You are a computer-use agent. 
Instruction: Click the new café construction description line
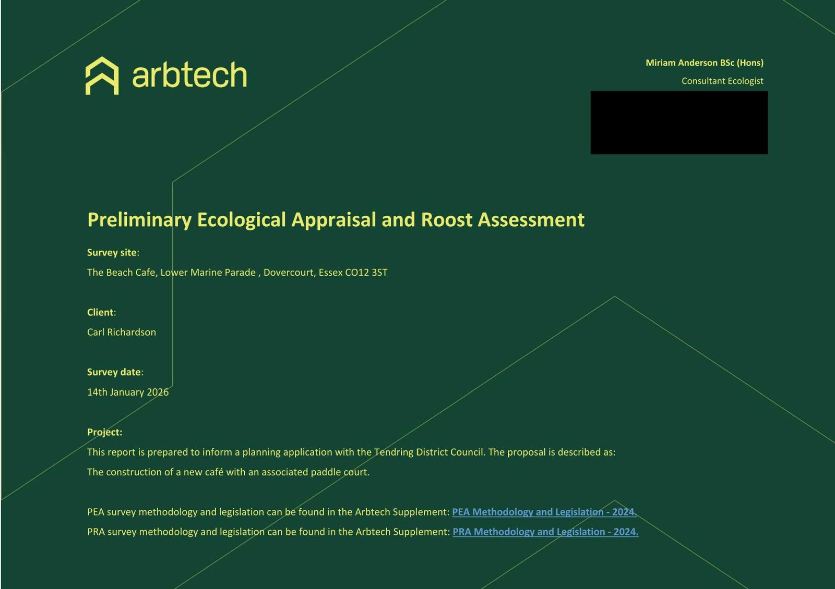pyautogui.click(x=228, y=472)
